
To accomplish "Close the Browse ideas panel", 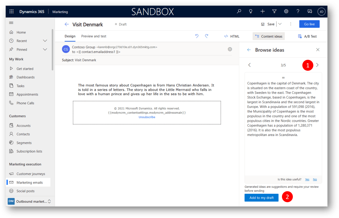I will pyautogui.click(x=318, y=50).
